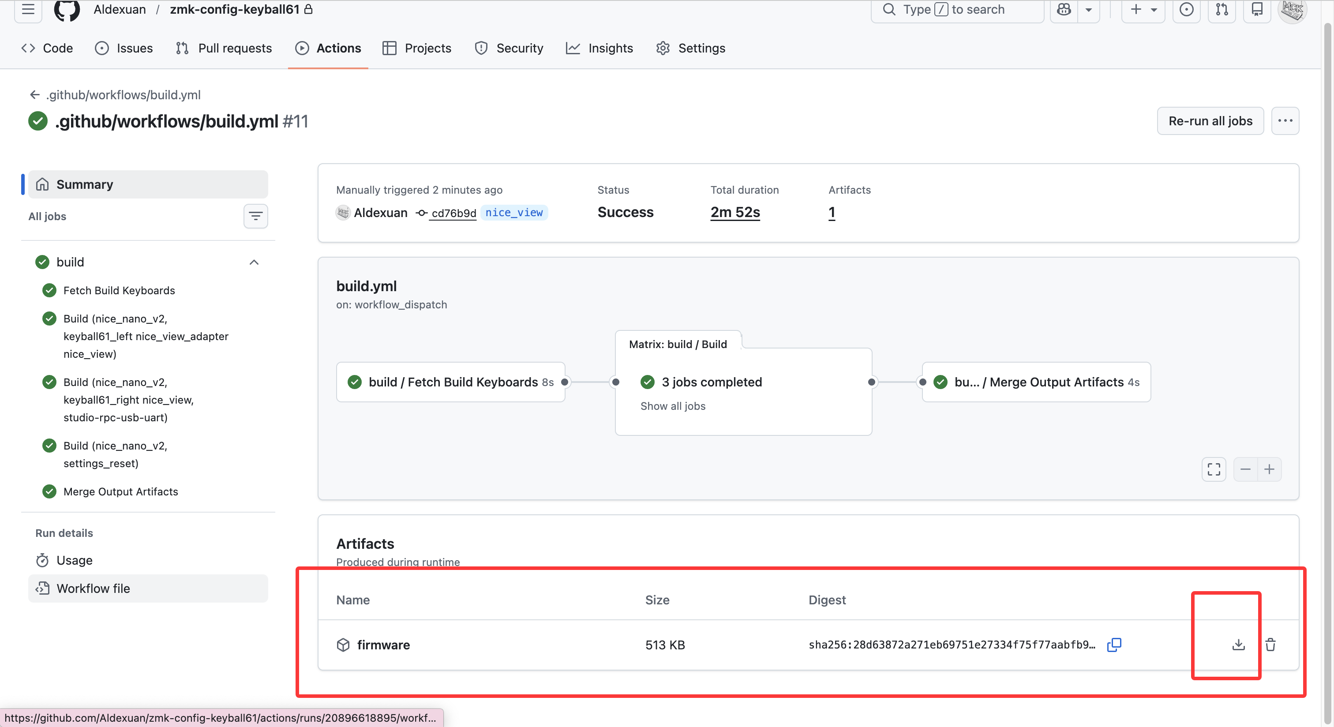Open the hamburger navigation menu

(x=28, y=9)
